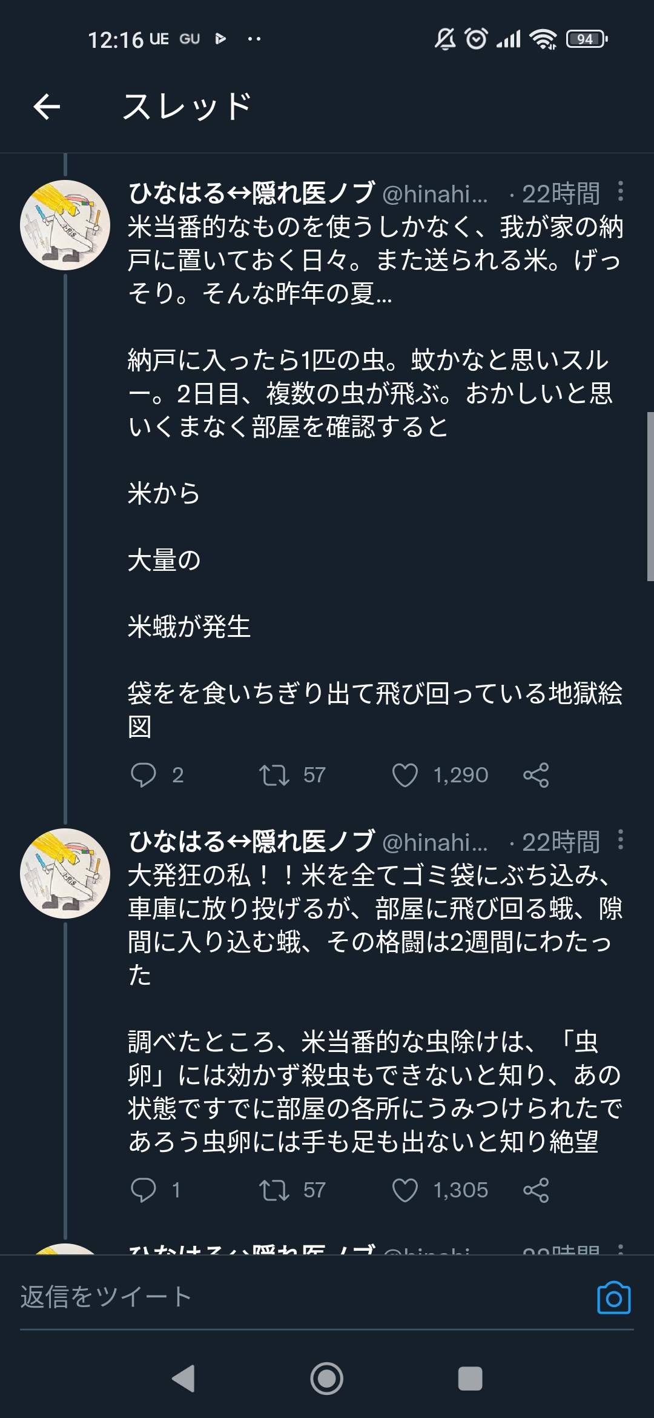Retweet the first tweet about rice moths
654x1418 pixels.
pyautogui.click(x=274, y=774)
